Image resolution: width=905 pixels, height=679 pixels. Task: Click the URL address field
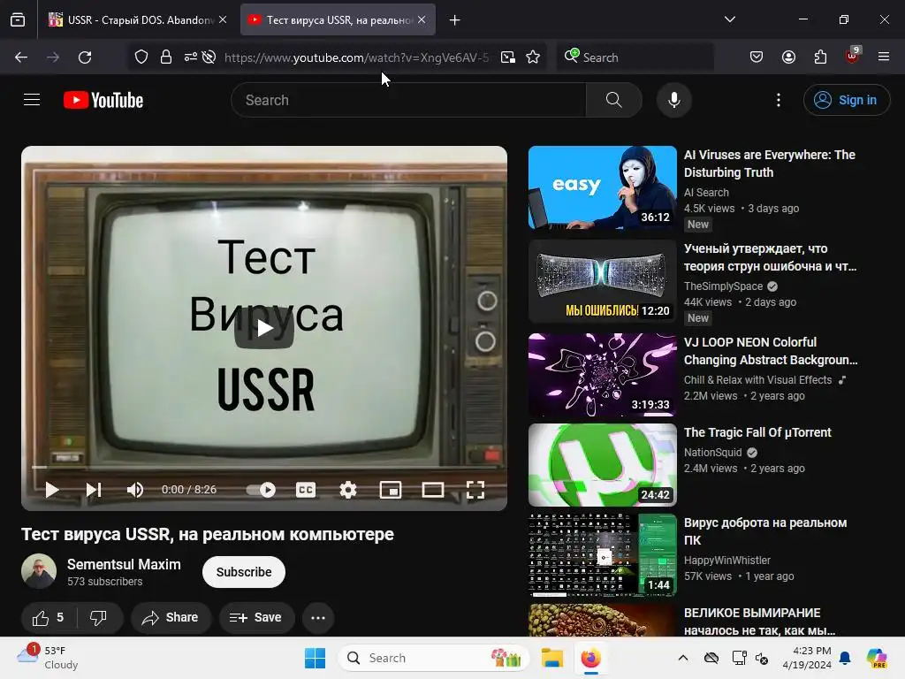tap(356, 57)
